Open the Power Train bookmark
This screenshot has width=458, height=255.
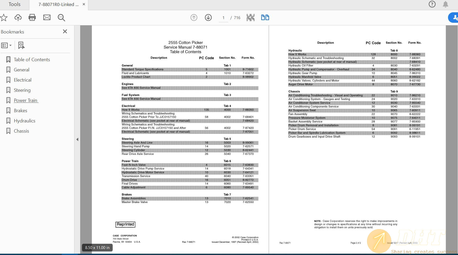(x=26, y=100)
